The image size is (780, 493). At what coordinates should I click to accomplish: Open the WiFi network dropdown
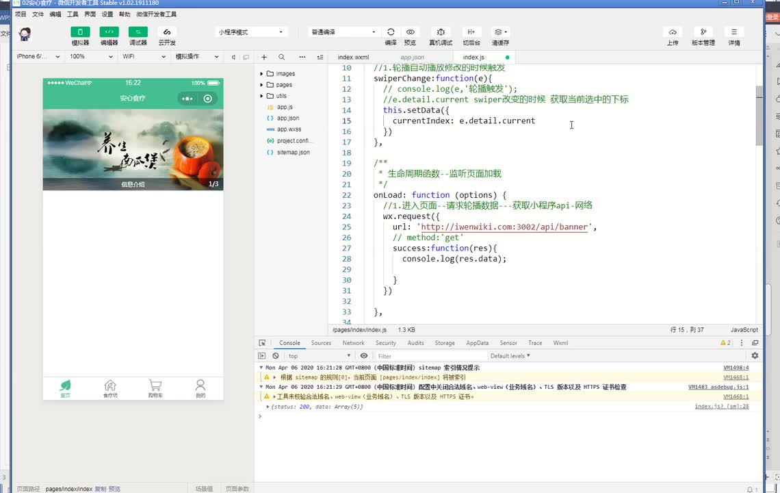coord(144,56)
